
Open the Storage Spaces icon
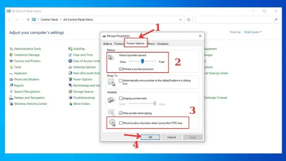click(70, 91)
